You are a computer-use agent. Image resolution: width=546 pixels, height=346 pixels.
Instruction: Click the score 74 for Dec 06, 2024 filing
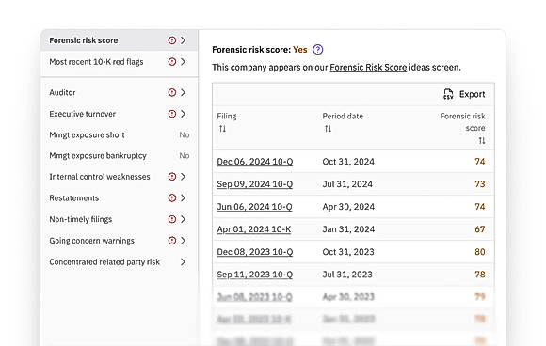click(x=480, y=162)
